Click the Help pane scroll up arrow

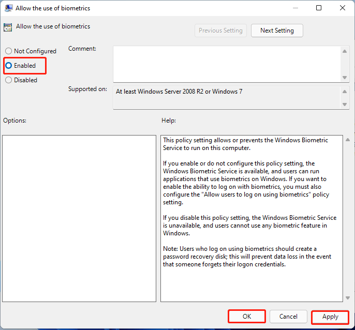coord(348,140)
